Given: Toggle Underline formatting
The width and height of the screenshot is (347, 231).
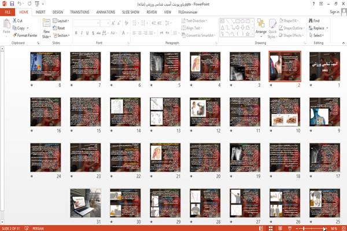Looking at the screenshot, I should point(87,33).
